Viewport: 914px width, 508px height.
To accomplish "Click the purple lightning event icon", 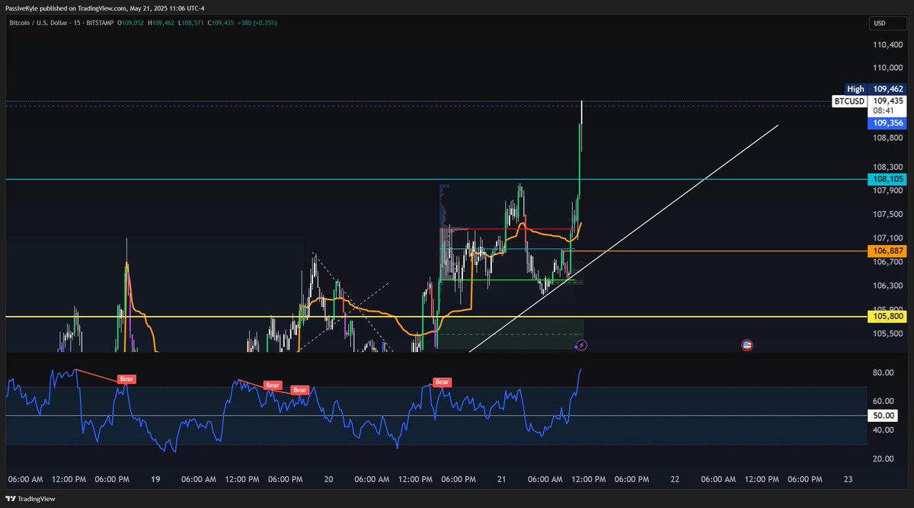I will click(581, 345).
